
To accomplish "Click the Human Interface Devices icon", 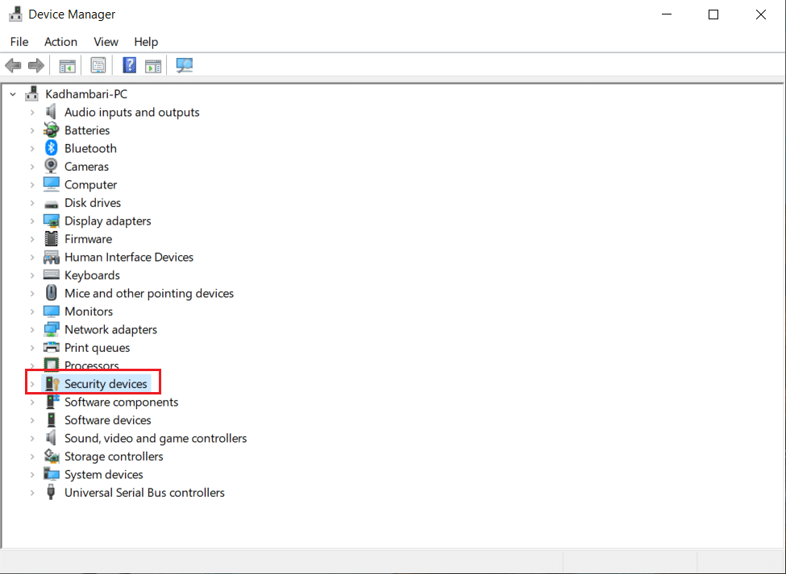I will pyautogui.click(x=51, y=258).
